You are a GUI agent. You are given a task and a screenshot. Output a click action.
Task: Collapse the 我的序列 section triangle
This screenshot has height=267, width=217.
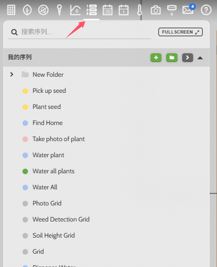(200, 58)
